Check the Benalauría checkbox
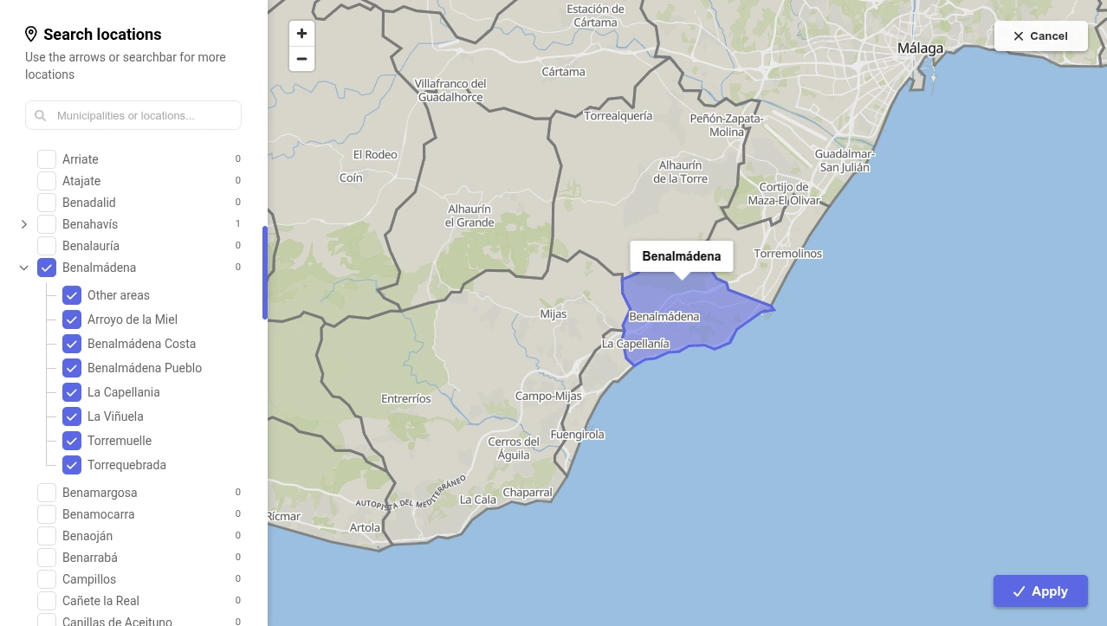1107x626 pixels. click(x=47, y=246)
